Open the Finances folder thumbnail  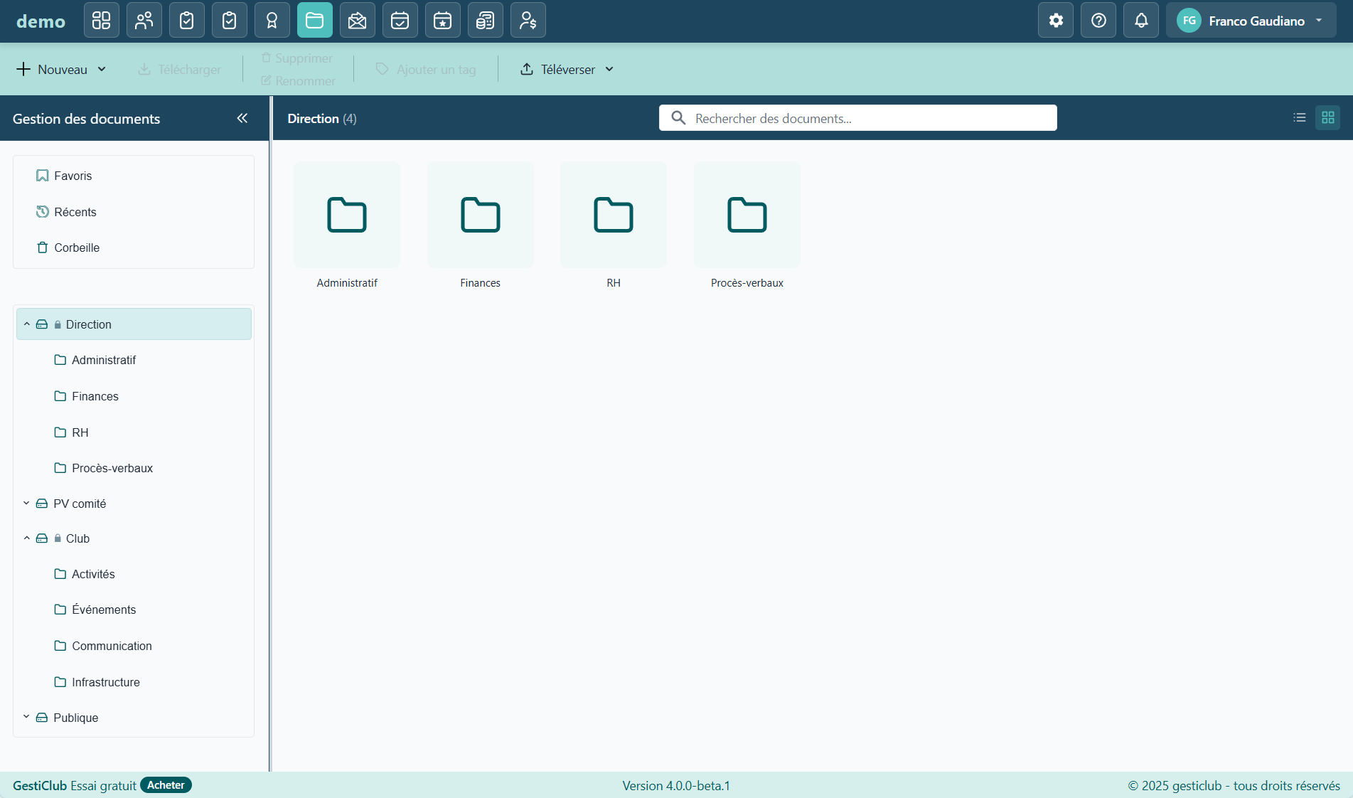click(x=481, y=215)
